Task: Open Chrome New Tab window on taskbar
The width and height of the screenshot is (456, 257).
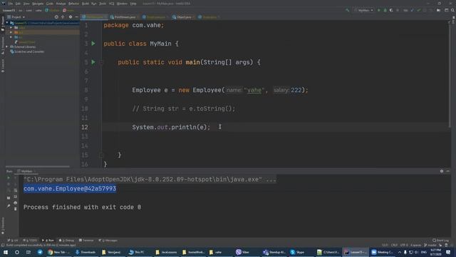Action: click(58, 252)
